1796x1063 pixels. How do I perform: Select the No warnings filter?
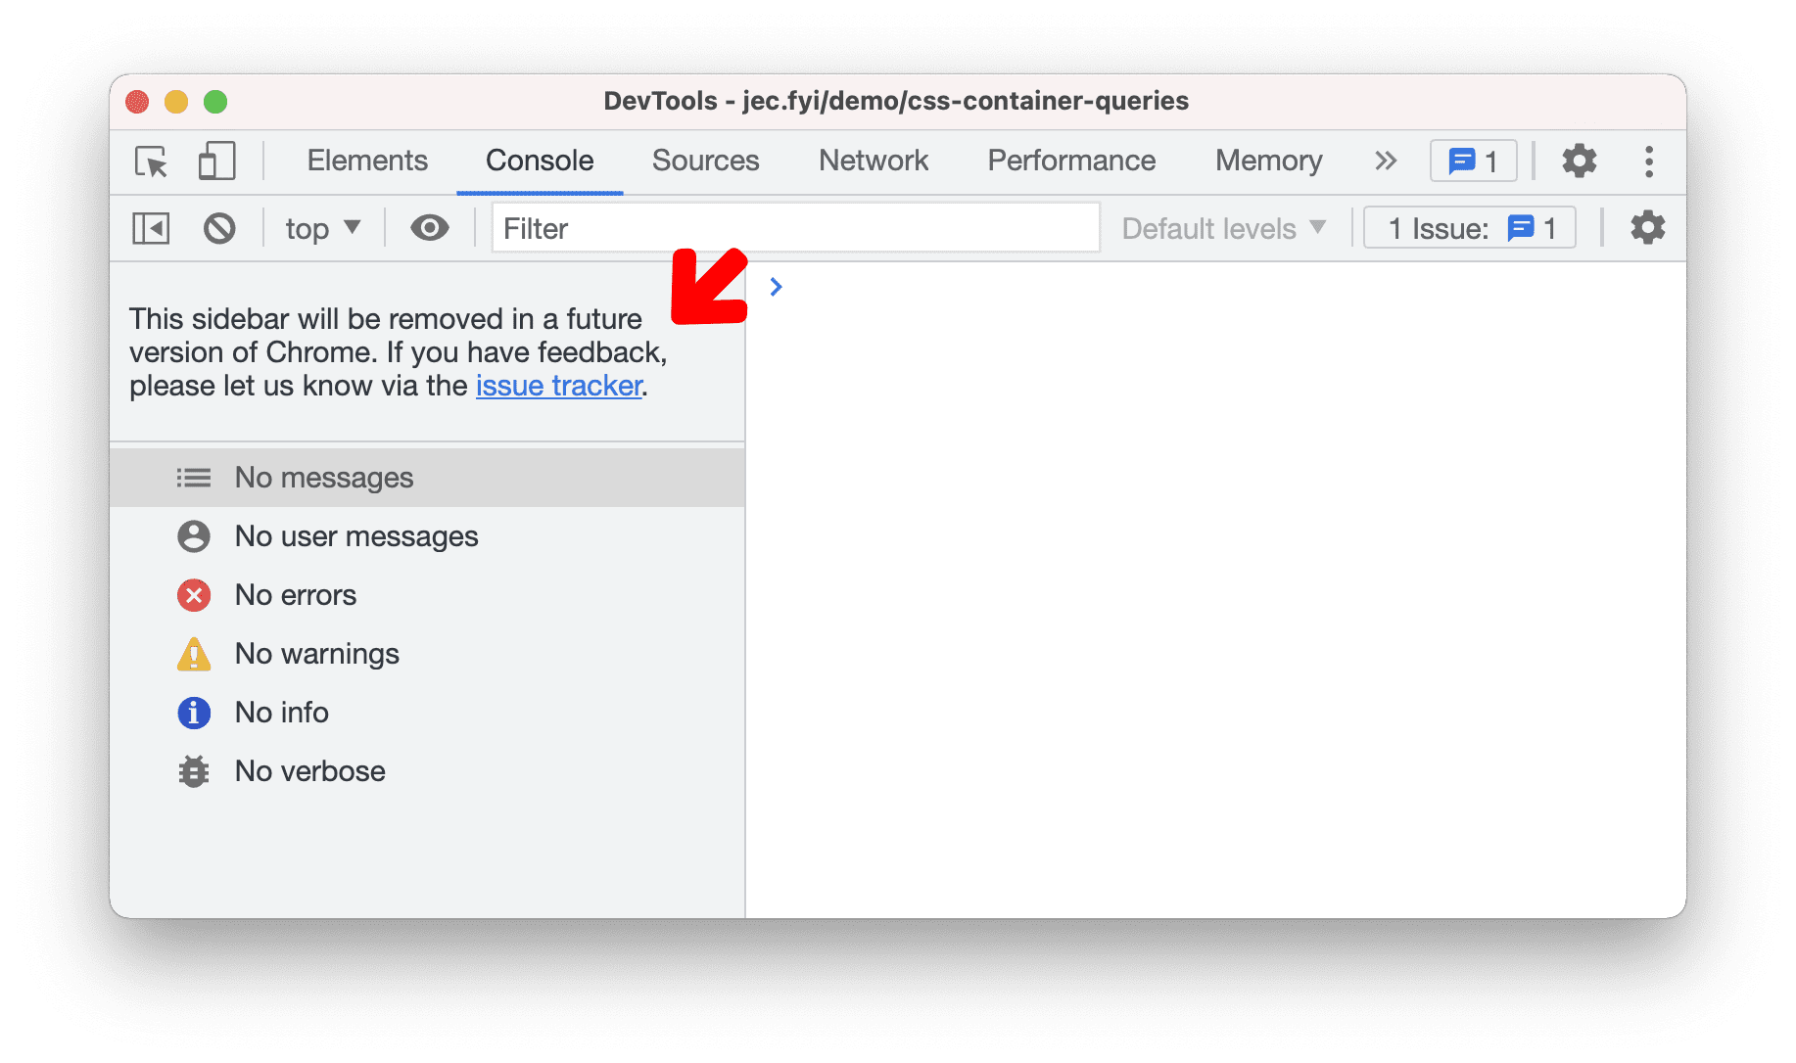[316, 654]
